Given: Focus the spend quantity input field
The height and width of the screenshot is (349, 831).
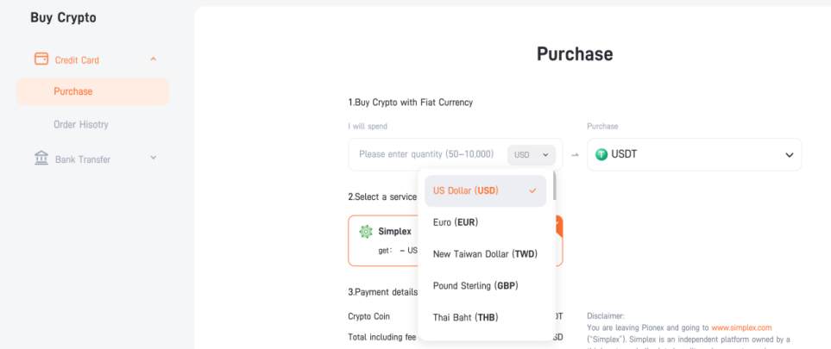Looking at the screenshot, I should pyautogui.click(x=426, y=154).
